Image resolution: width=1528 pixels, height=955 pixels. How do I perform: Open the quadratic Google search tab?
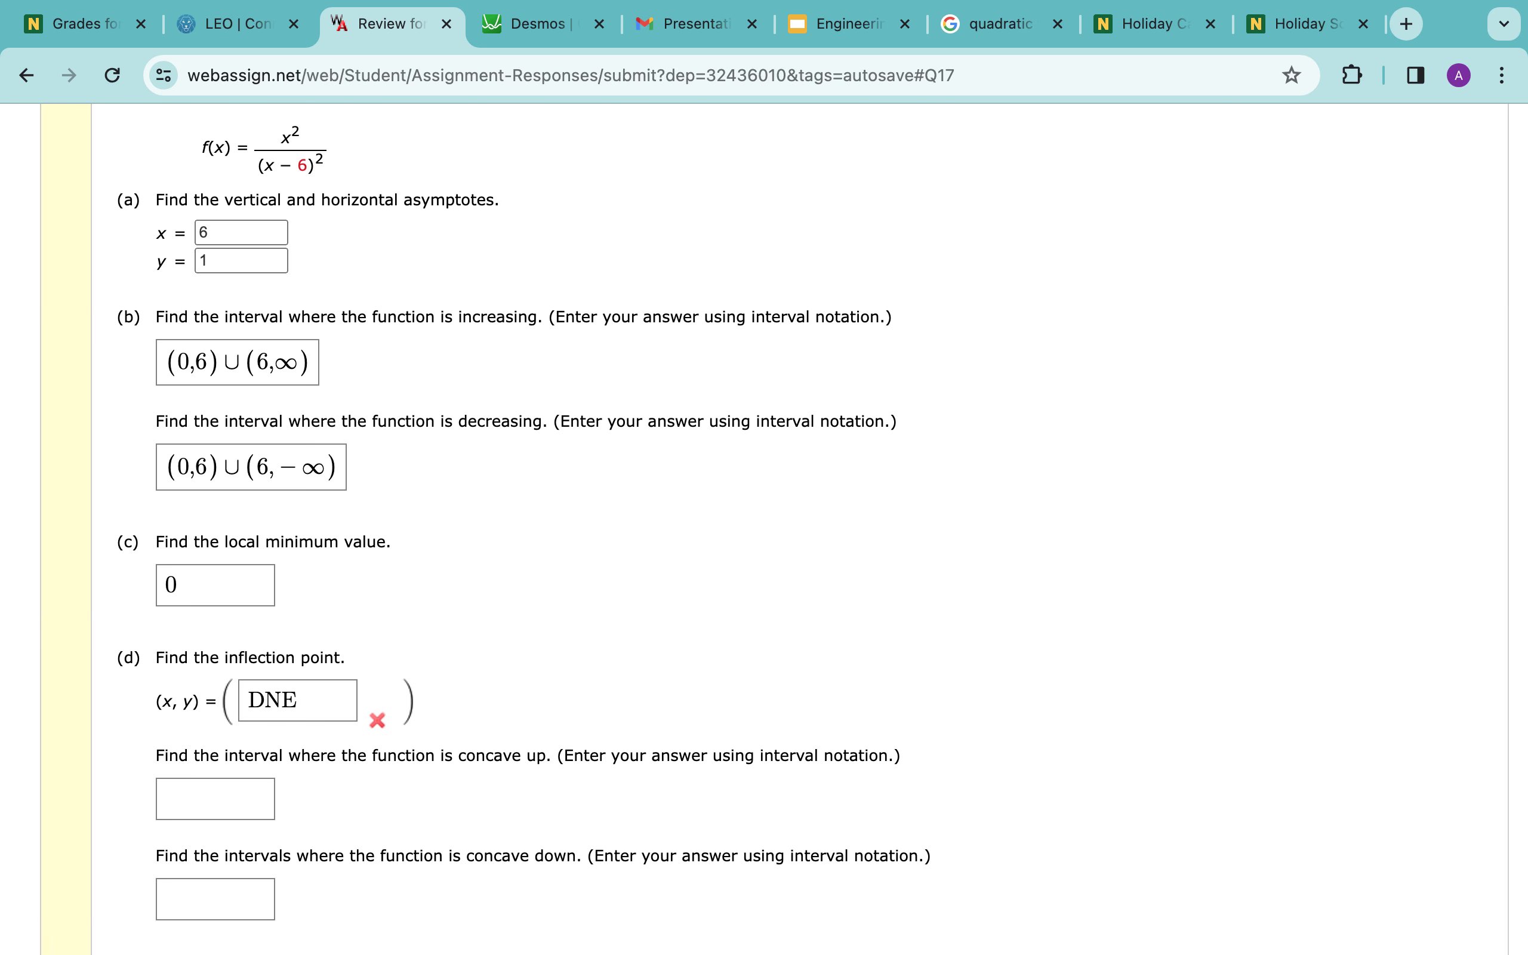click(1001, 23)
